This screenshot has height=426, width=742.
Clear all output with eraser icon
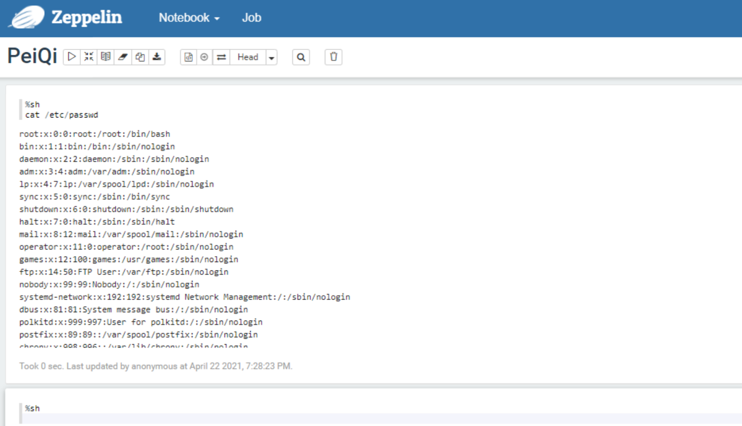tap(123, 57)
